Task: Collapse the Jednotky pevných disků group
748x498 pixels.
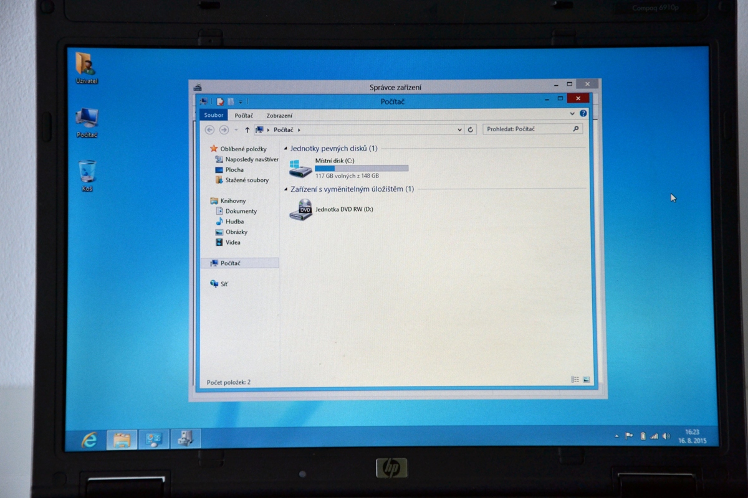Action: [286, 149]
